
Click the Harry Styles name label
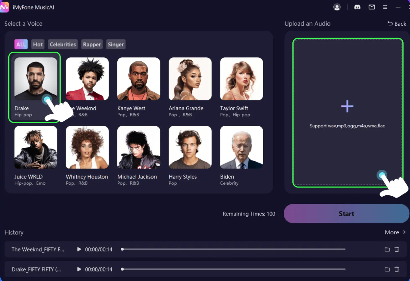[183, 177]
